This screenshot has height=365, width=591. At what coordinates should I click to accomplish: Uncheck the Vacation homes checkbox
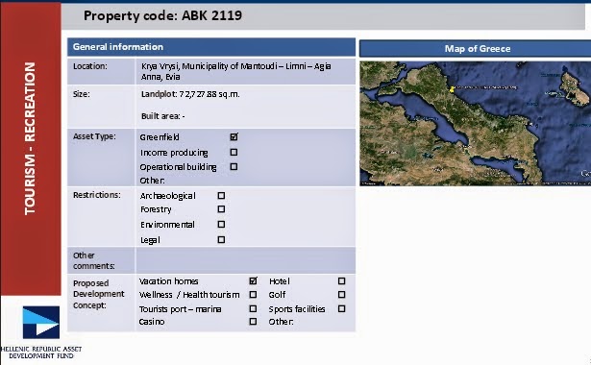click(x=254, y=280)
